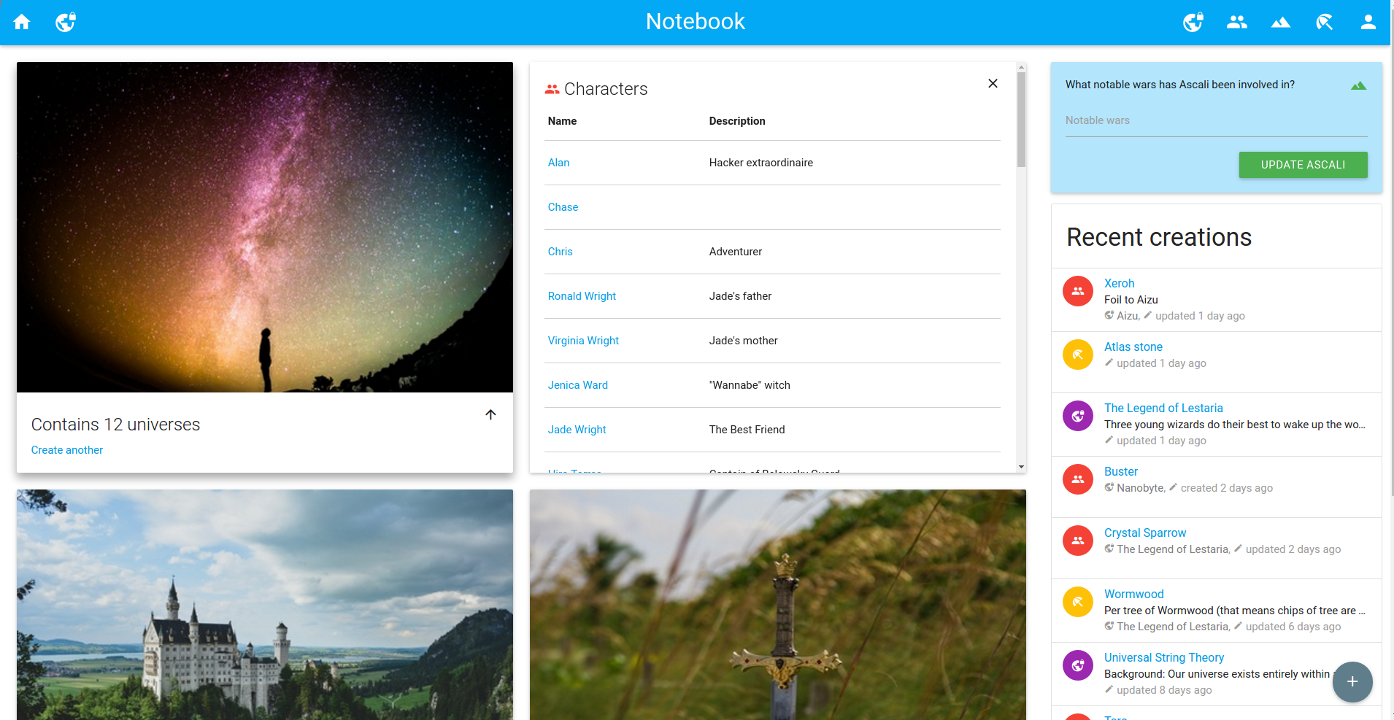Open characters people icon in header
The height and width of the screenshot is (720, 1394).
pos(1237,22)
